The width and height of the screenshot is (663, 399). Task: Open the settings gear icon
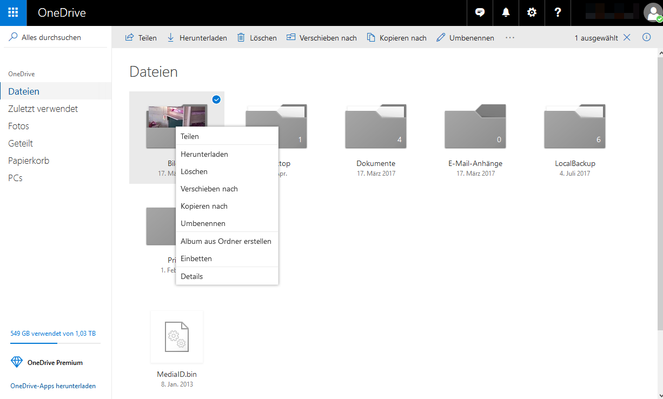tap(532, 13)
